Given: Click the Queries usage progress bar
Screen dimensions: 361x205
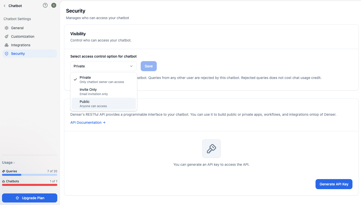Looking at the screenshot, I should 29,175.
